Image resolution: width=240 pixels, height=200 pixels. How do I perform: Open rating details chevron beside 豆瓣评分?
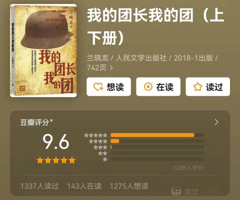(216, 122)
